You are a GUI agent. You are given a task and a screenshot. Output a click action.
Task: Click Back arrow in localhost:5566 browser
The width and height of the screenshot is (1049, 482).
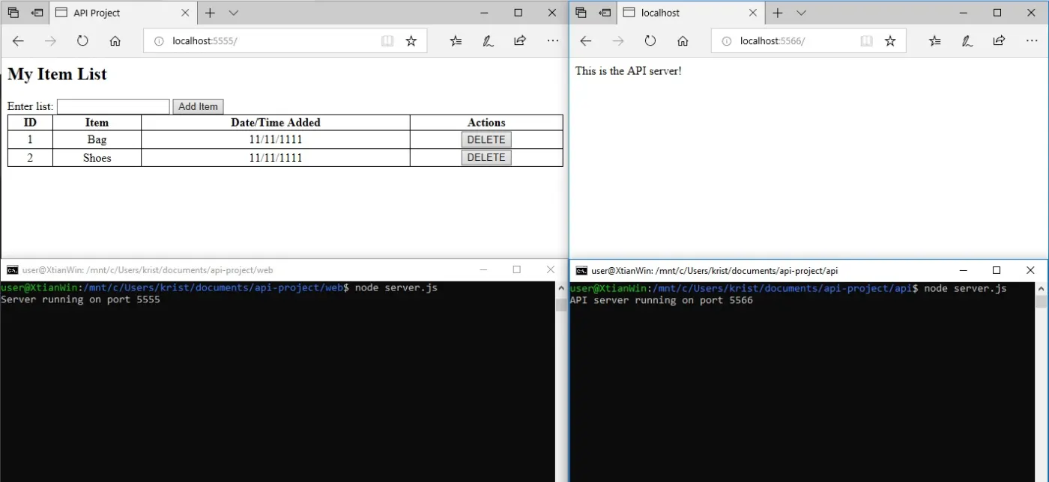pyautogui.click(x=586, y=41)
